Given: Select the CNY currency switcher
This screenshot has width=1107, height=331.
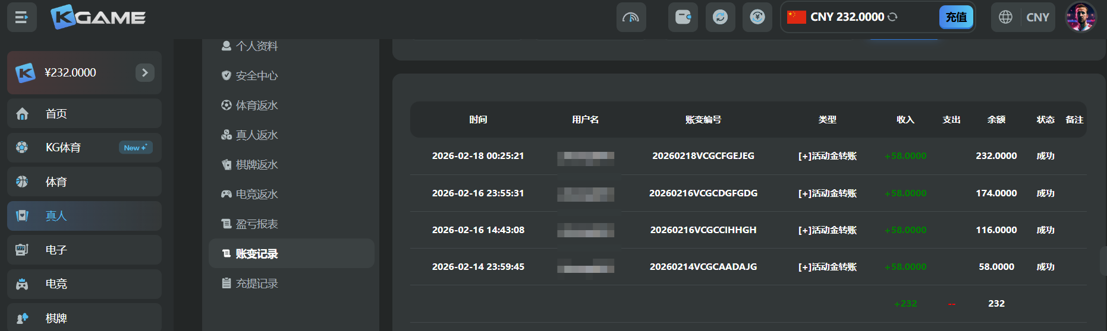Looking at the screenshot, I should click(x=1037, y=17).
